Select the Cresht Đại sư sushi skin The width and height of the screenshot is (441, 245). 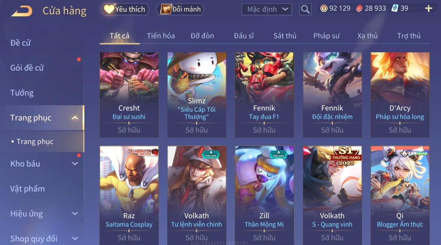tap(129, 95)
